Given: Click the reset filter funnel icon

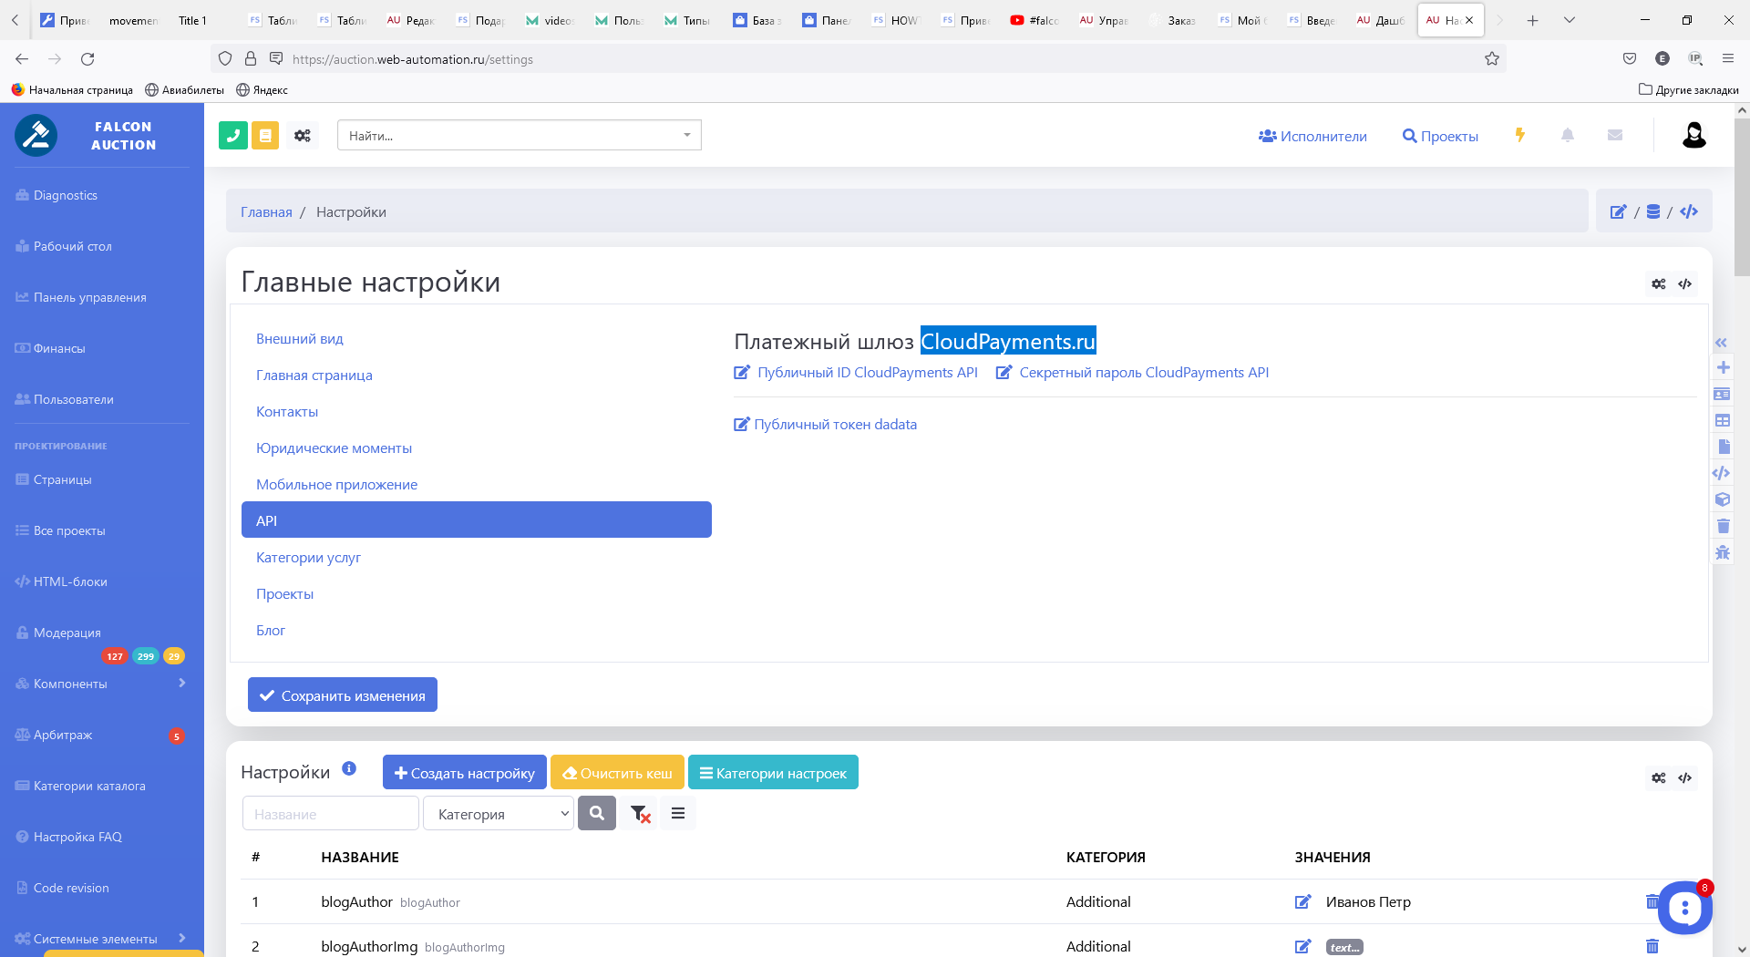Looking at the screenshot, I should click(640, 814).
